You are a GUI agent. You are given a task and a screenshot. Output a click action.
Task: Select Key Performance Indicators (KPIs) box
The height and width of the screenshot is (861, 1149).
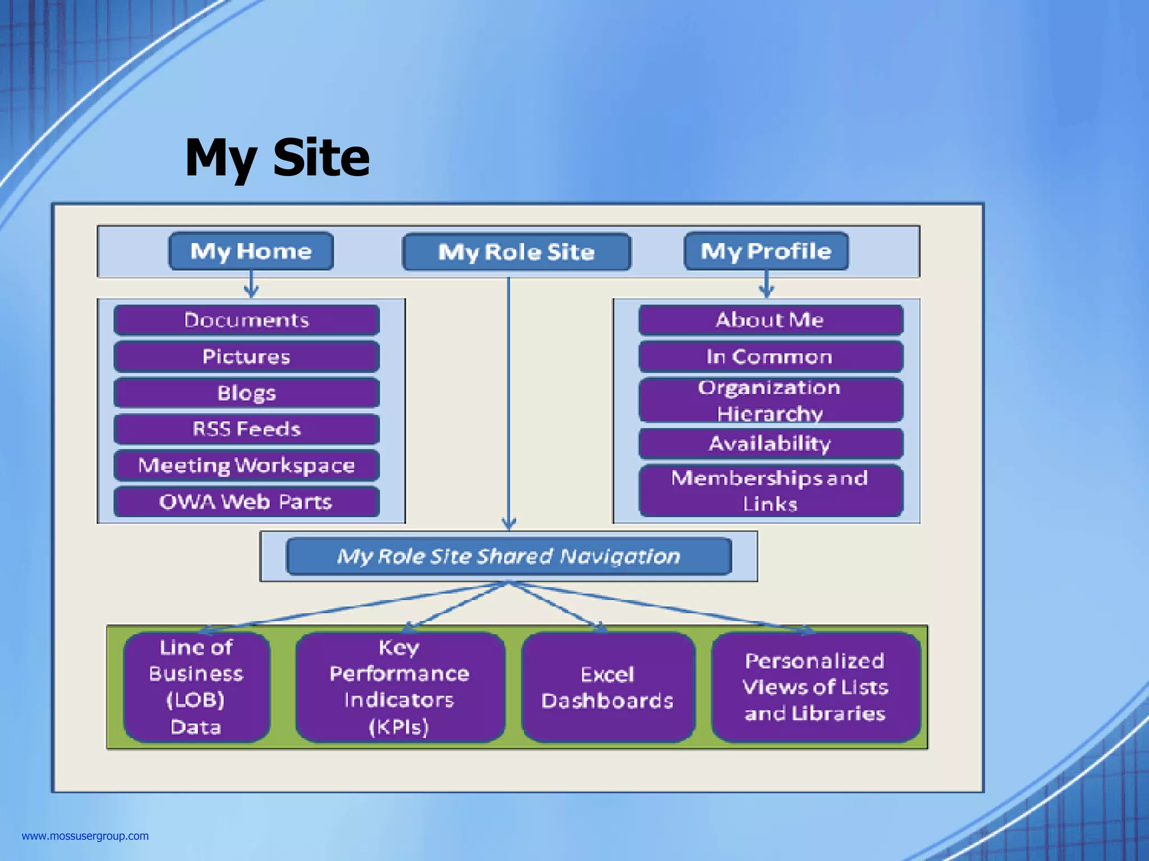(x=399, y=687)
